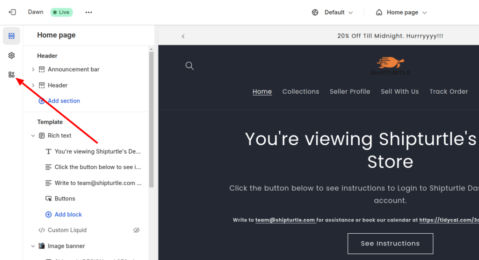The width and height of the screenshot is (479, 260).
Task: Click the house icon beside Home page
Action: pyautogui.click(x=379, y=12)
